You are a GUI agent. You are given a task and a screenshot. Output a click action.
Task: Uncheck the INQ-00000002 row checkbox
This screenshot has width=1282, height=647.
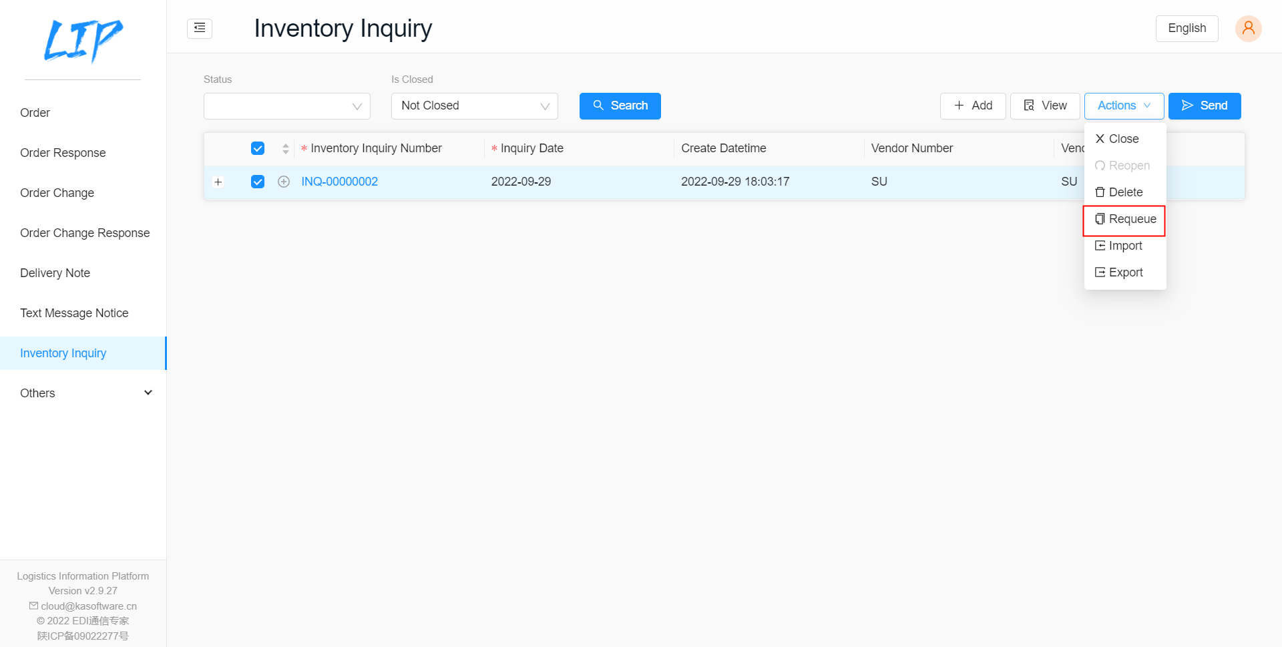tap(258, 182)
